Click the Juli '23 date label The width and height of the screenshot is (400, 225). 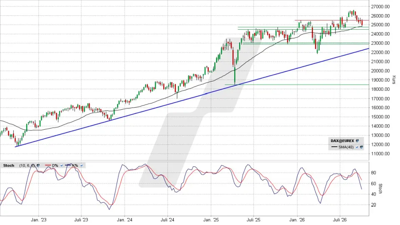point(81,220)
